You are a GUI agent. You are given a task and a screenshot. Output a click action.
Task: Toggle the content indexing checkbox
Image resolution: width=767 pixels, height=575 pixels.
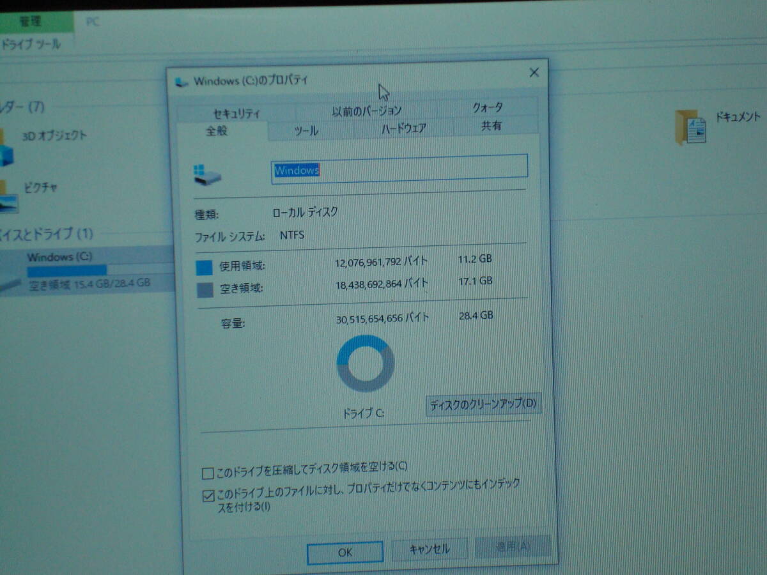click(x=208, y=495)
